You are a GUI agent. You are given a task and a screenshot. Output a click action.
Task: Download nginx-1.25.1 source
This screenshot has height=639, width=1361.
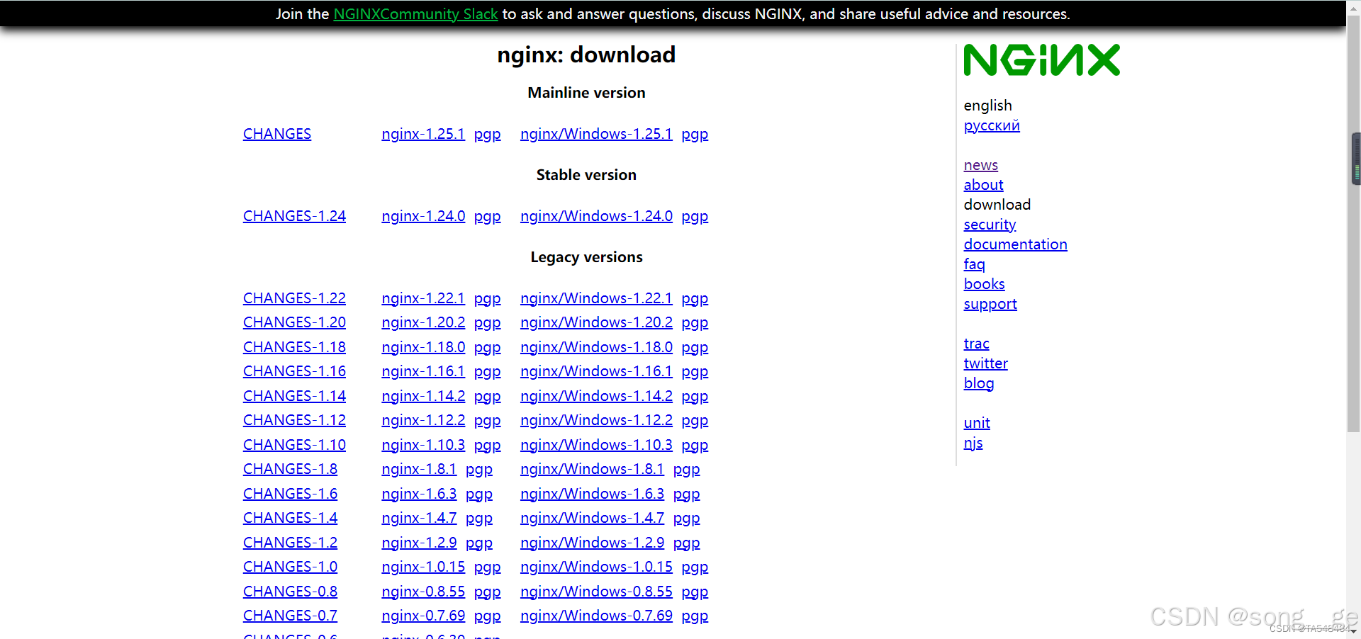423,134
